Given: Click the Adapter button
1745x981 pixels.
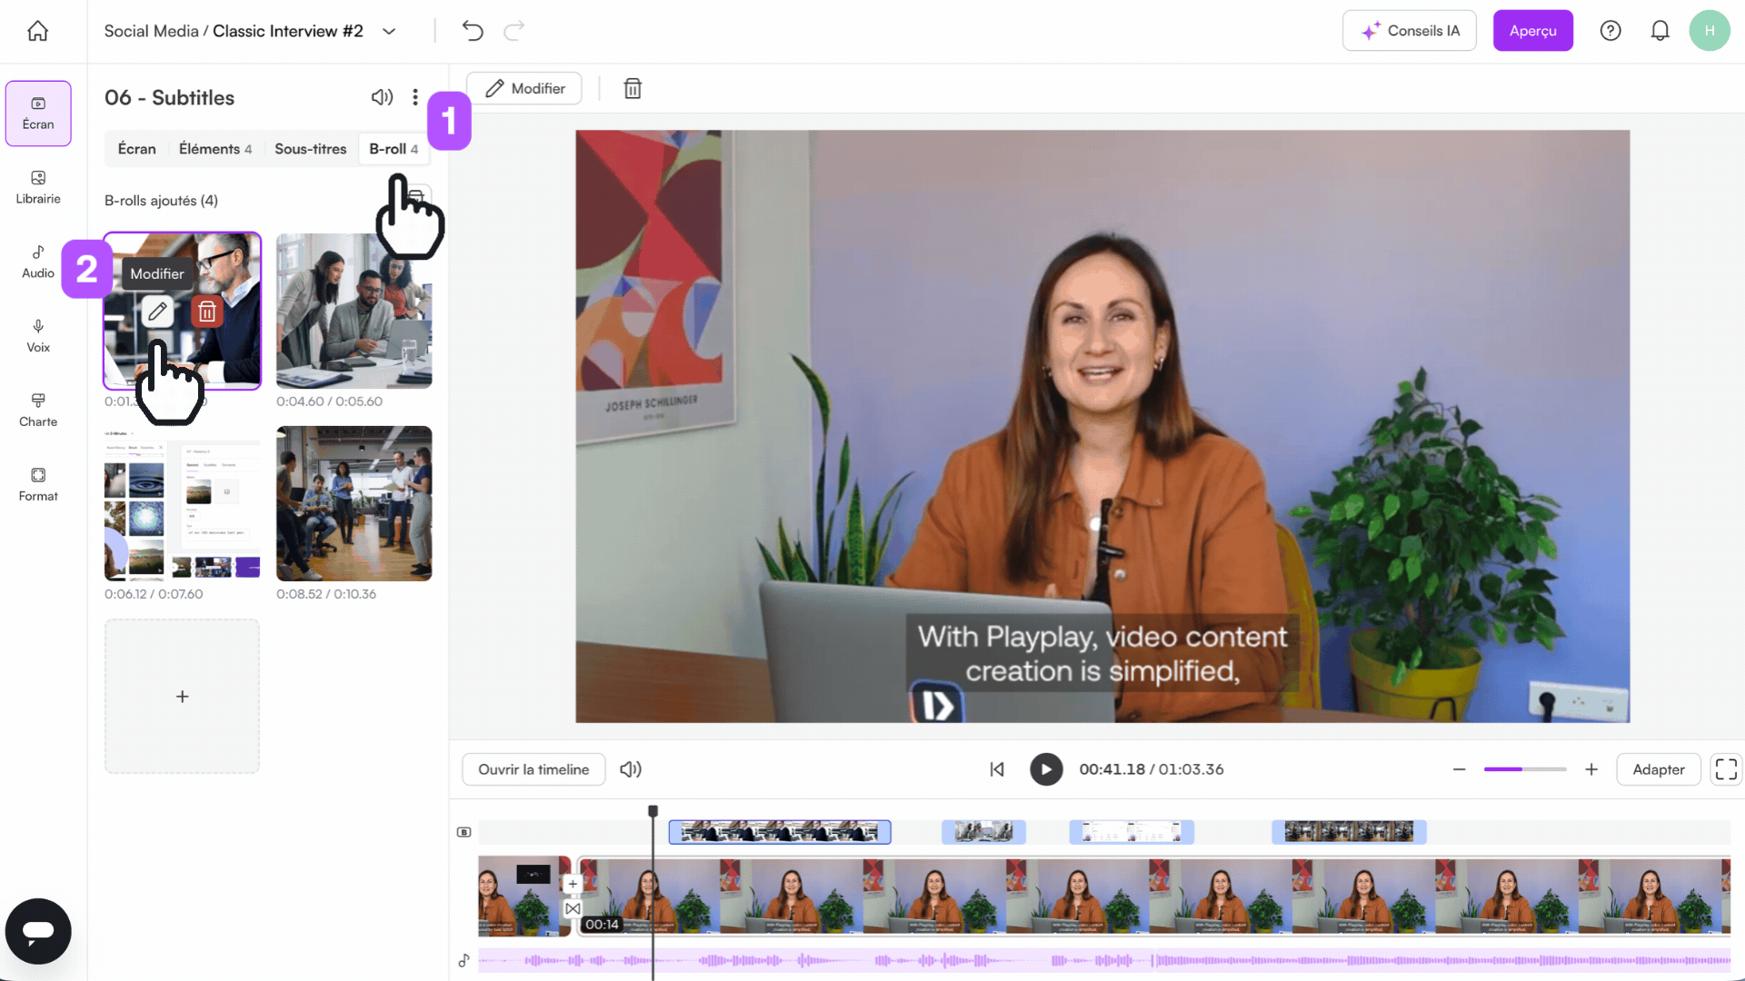Looking at the screenshot, I should (x=1659, y=769).
